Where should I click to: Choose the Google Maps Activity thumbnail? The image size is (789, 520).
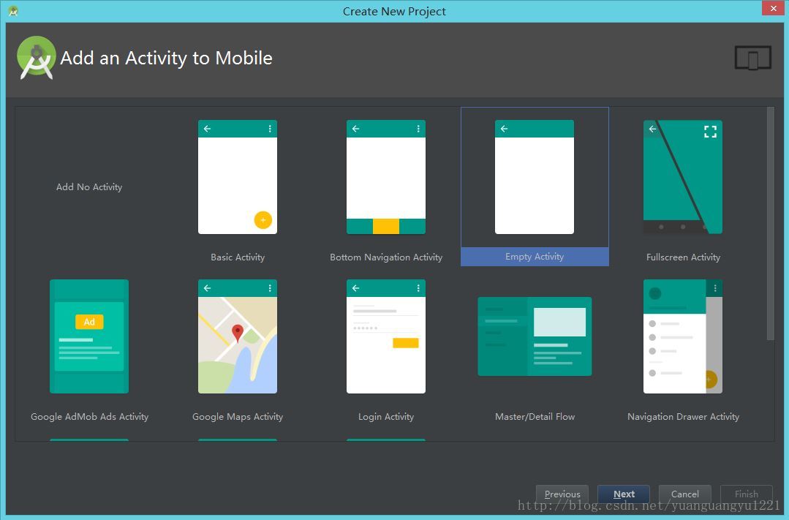(238, 336)
